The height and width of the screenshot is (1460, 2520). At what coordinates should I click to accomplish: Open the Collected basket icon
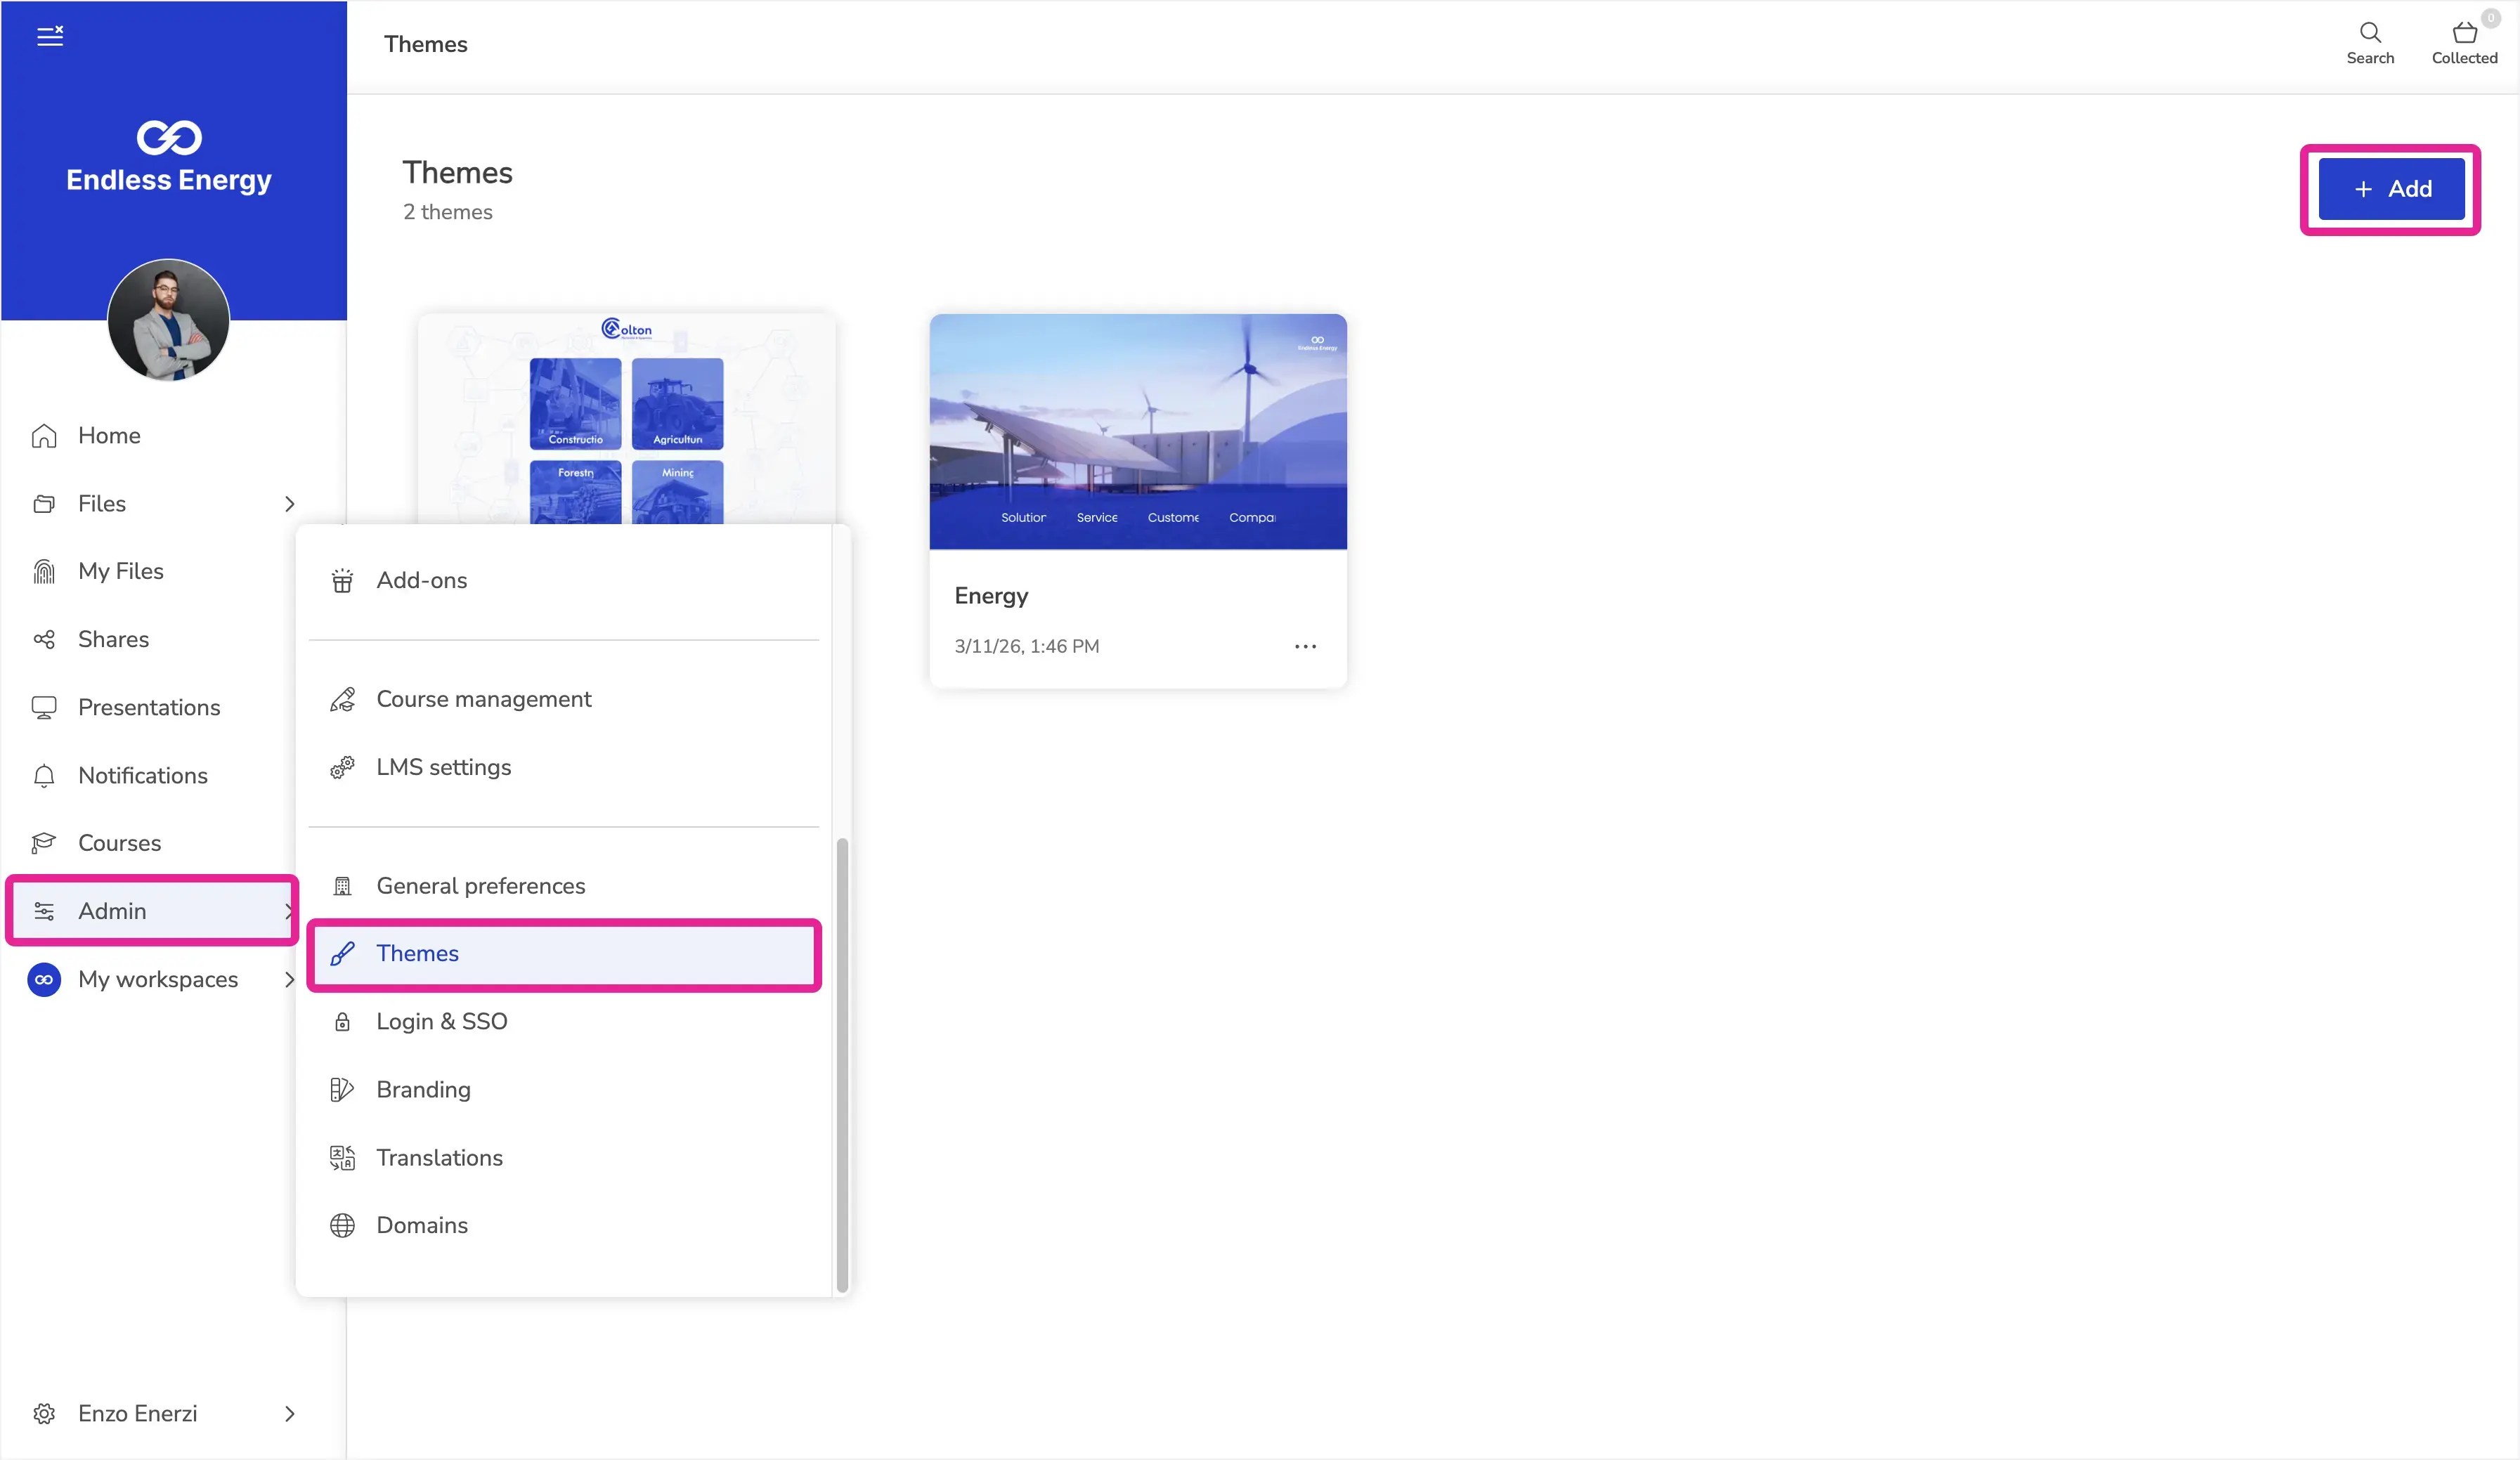click(x=2464, y=33)
